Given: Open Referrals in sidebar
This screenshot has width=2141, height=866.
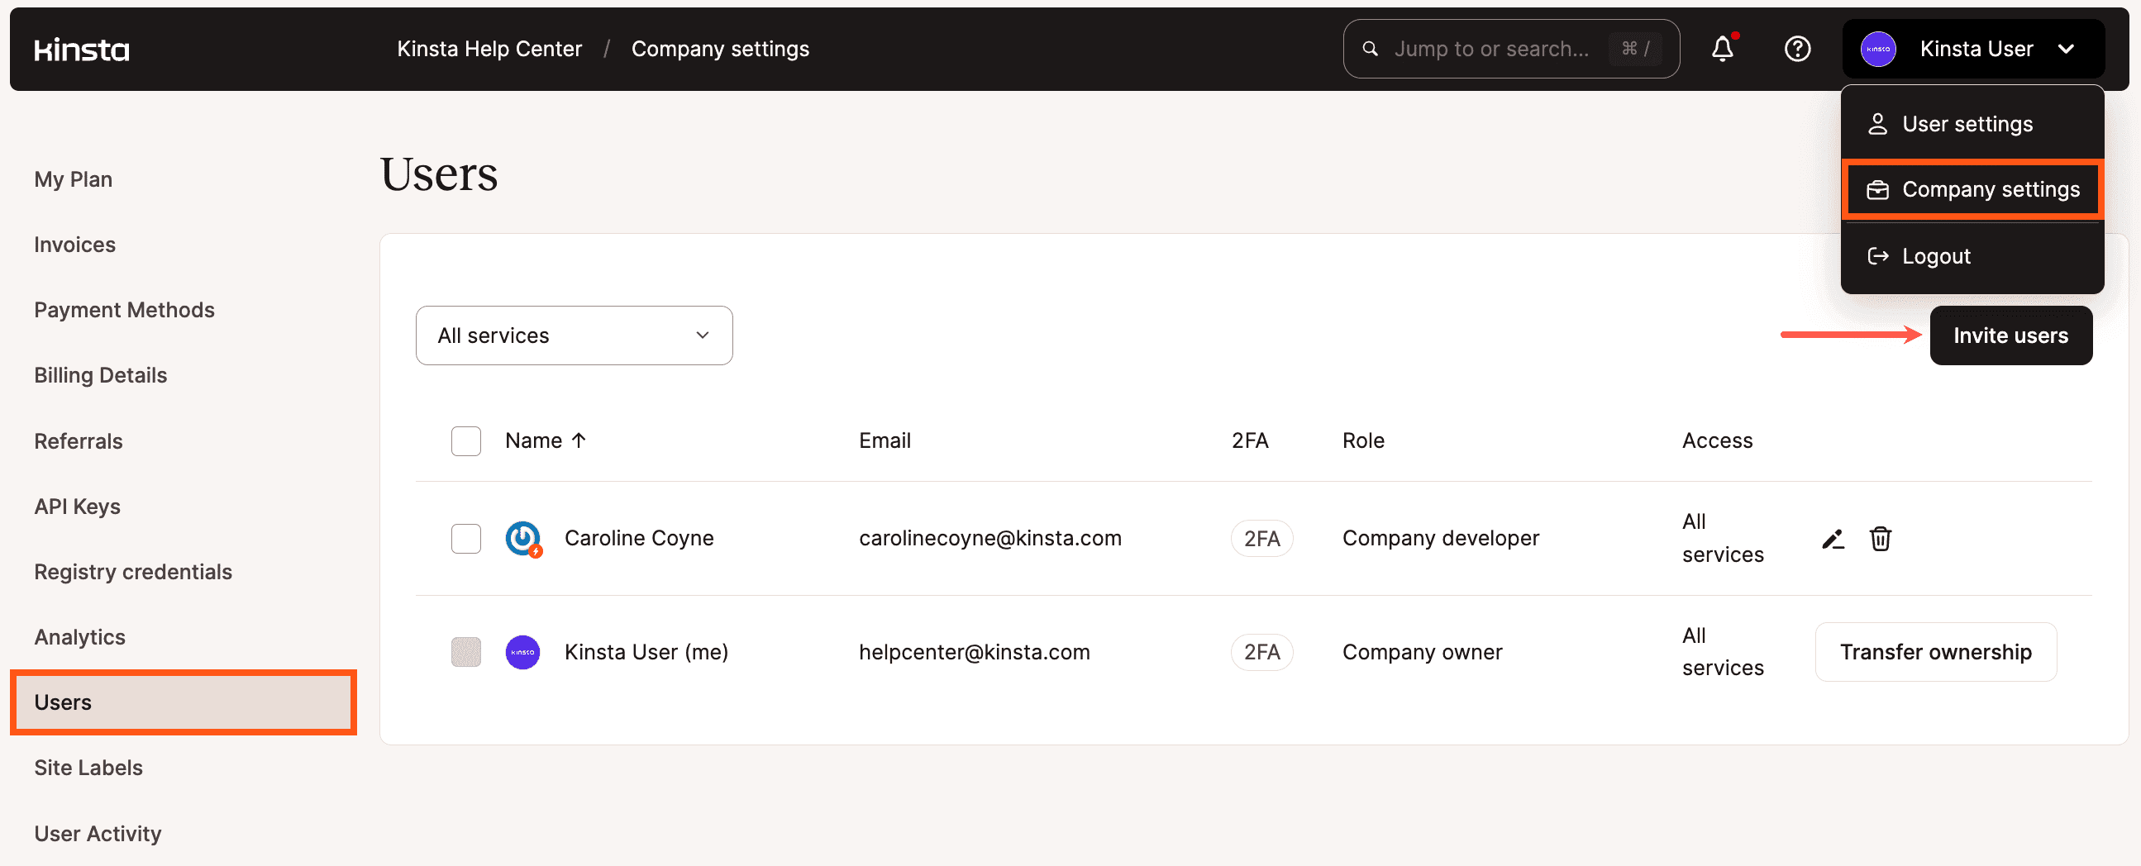Looking at the screenshot, I should pyautogui.click(x=79, y=441).
